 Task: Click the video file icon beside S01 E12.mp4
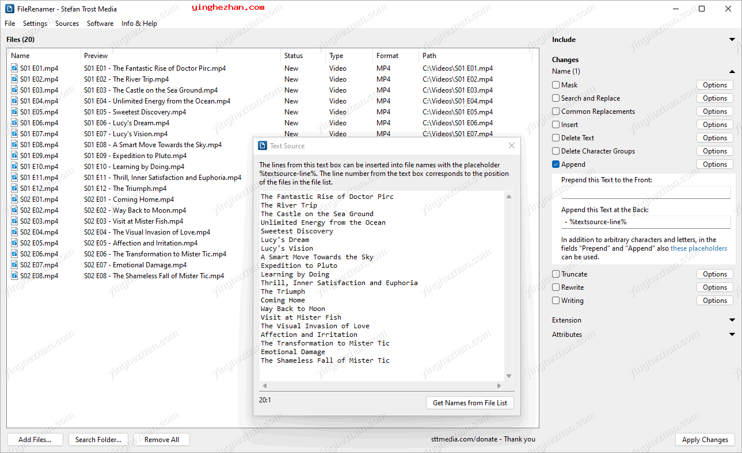click(15, 189)
